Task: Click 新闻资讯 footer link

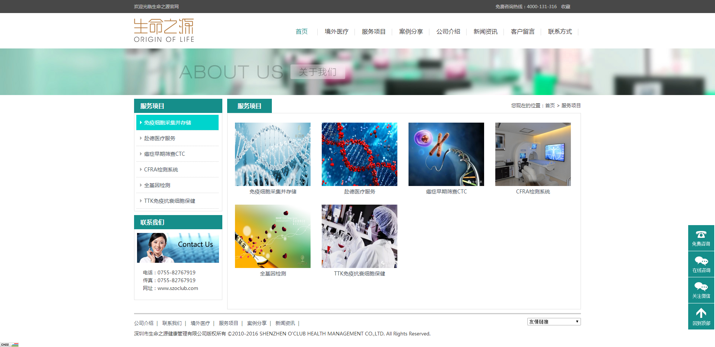Action: pyautogui.click(x=285, y=323)
